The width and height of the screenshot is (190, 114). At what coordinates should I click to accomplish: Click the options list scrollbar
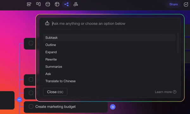[x=178, y=44]
